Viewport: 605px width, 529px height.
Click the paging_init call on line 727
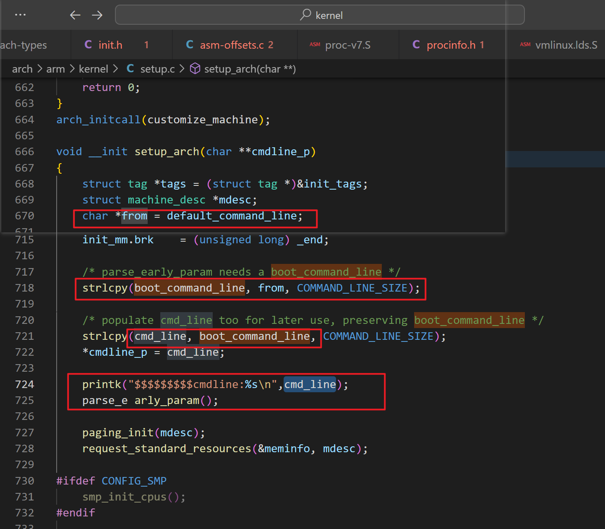point(118,433)
